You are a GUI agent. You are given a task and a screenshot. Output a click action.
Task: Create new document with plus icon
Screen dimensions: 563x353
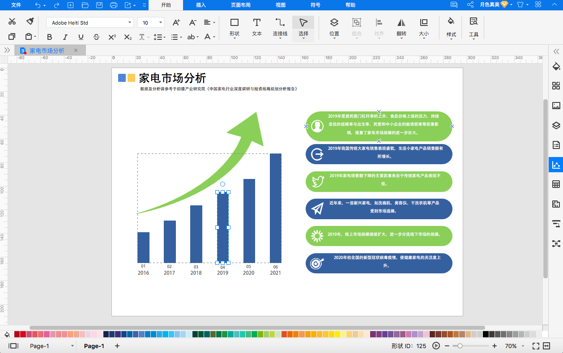70,5
